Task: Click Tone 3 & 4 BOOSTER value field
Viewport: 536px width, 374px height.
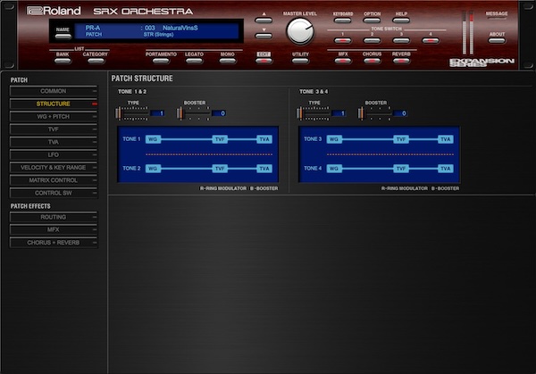Action: click(400, 113)
